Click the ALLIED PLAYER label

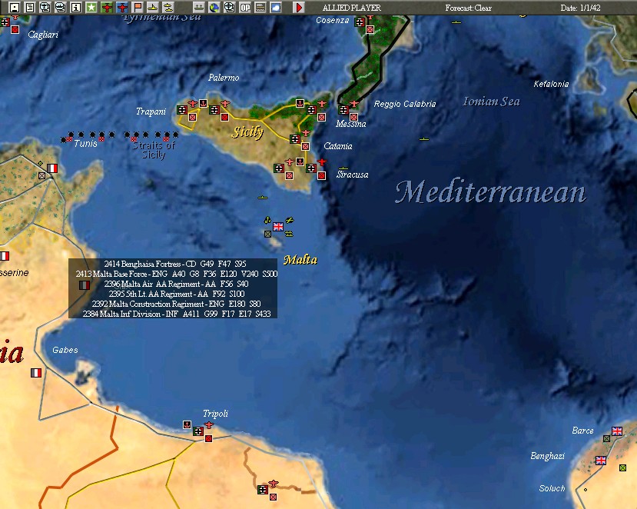[x=352, y=8]
